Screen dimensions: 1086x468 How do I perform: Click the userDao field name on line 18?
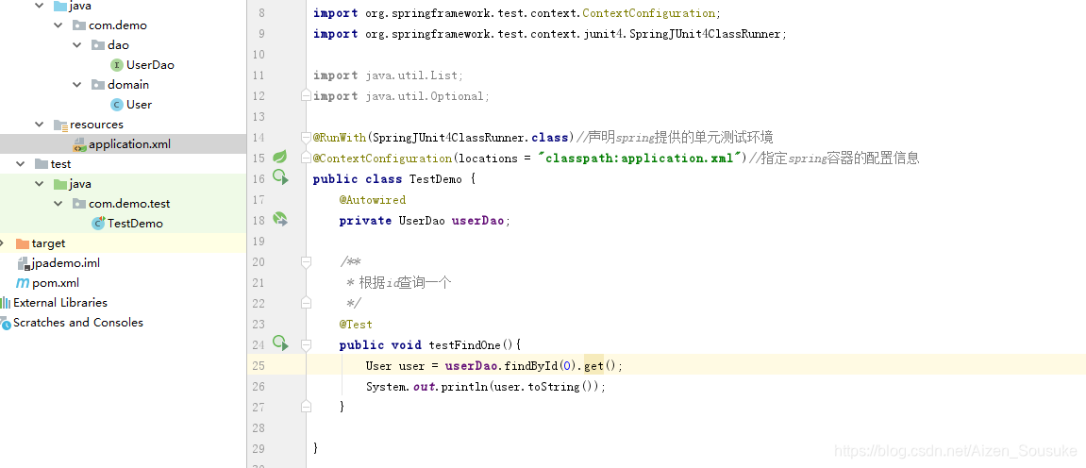(x=477, y=220)
